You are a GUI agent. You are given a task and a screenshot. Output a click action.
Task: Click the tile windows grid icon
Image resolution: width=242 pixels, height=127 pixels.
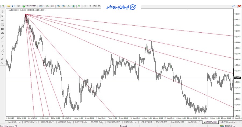point(74,6)
